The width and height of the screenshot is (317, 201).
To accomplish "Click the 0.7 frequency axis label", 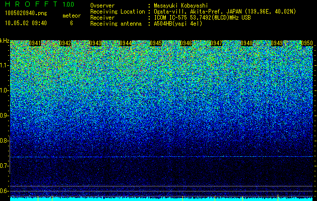I will pyautogui.click(x=5, y=166).
